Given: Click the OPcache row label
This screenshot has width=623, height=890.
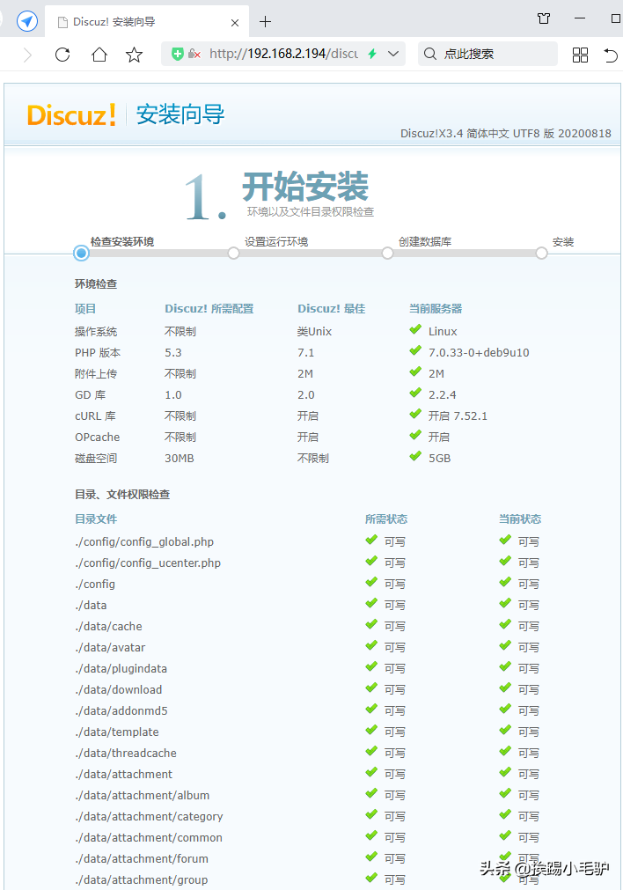Looking at the screenshot, I should (97, 437).
